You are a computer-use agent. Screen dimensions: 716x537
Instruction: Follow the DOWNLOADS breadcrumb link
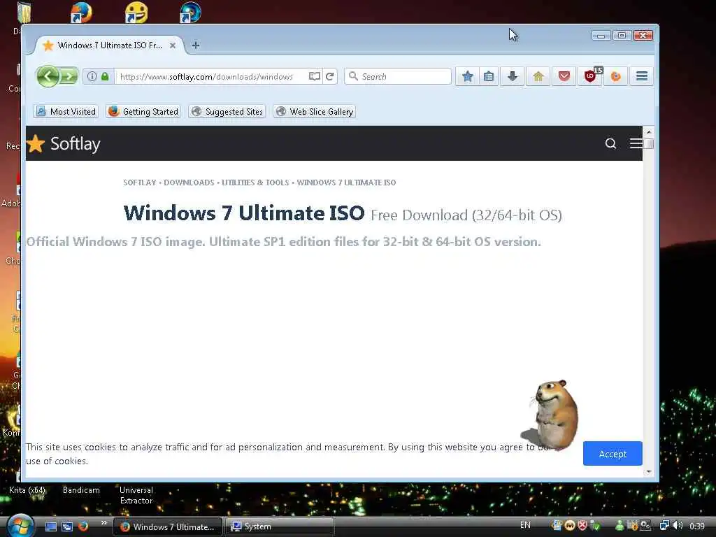tap(189, 182)
